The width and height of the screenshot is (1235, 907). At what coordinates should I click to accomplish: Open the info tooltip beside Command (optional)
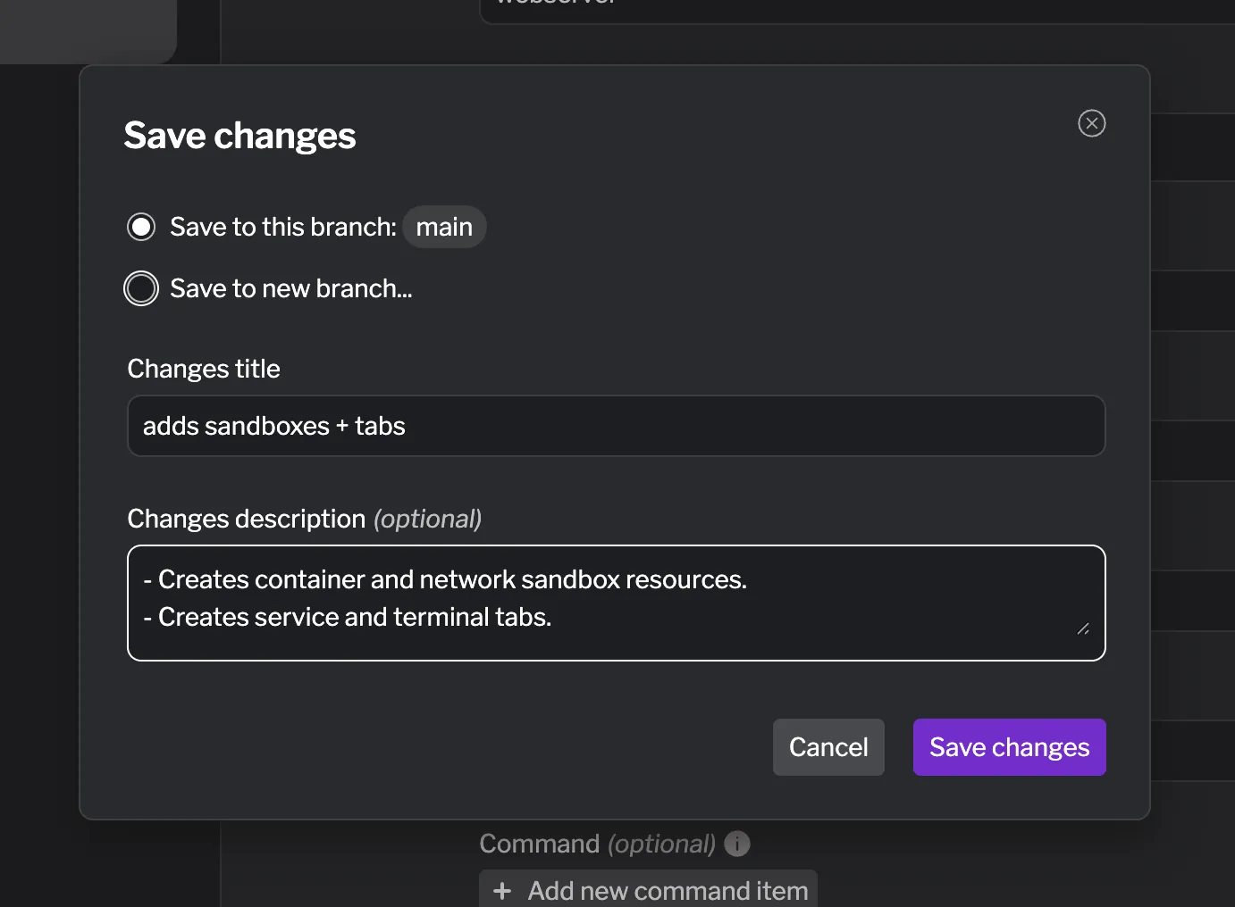(x=736, y=843)
